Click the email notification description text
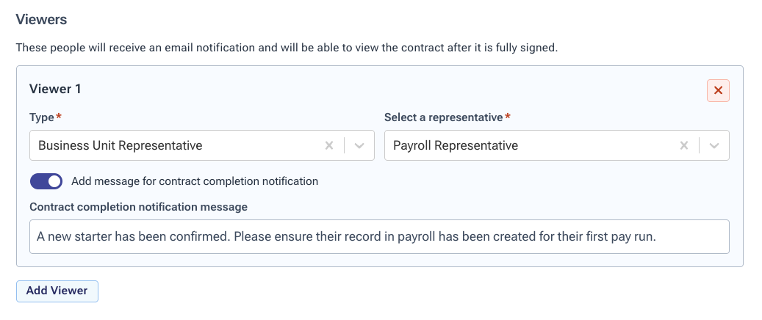762x320 pixels. tap(287, 48)
